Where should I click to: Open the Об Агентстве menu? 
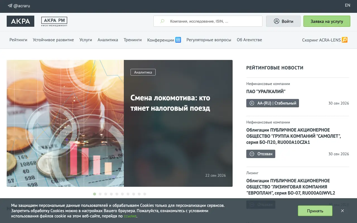[x=249, y=40]
